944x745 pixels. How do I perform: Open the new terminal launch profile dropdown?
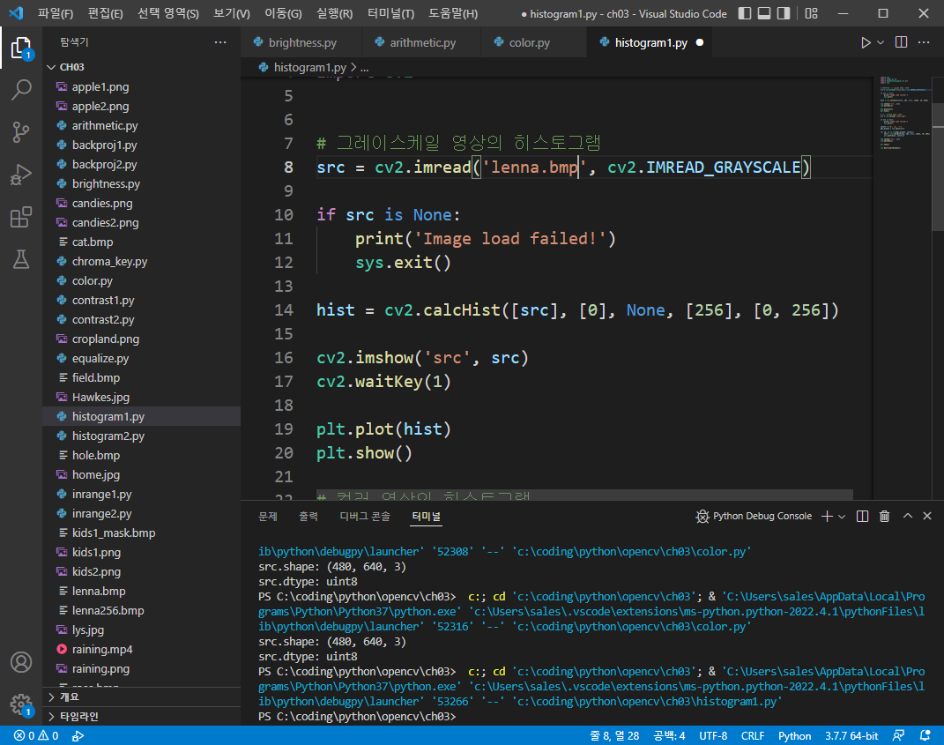842,517
